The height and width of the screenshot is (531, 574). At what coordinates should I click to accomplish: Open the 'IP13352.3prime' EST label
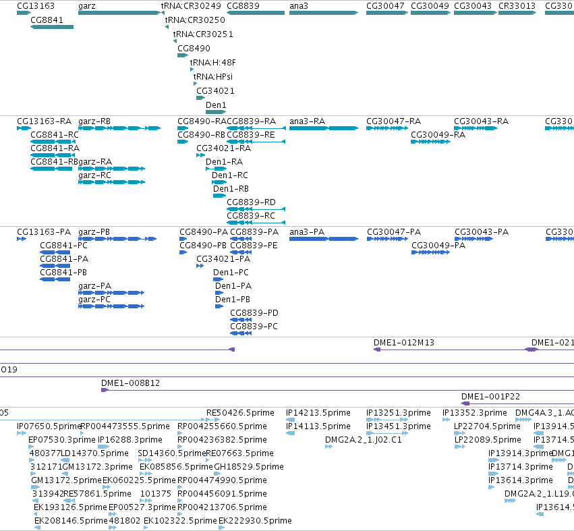[474, 413]
